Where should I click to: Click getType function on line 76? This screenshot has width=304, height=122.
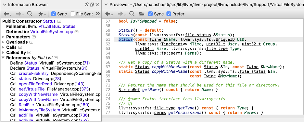click(x=186, y=108)
